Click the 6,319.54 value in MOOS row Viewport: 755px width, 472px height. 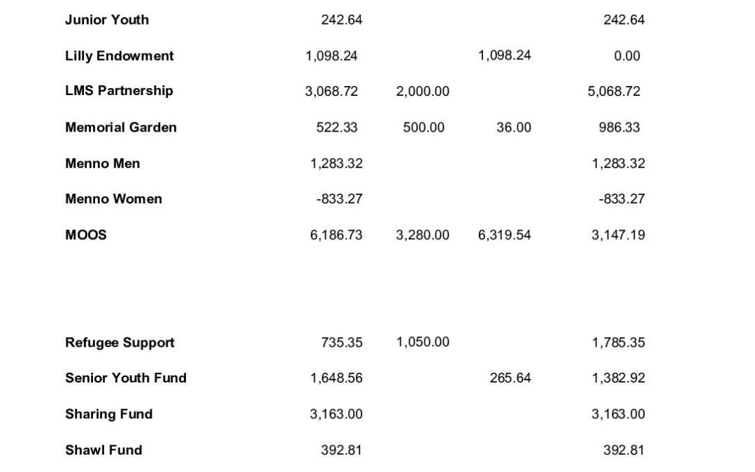coord(504,235)
